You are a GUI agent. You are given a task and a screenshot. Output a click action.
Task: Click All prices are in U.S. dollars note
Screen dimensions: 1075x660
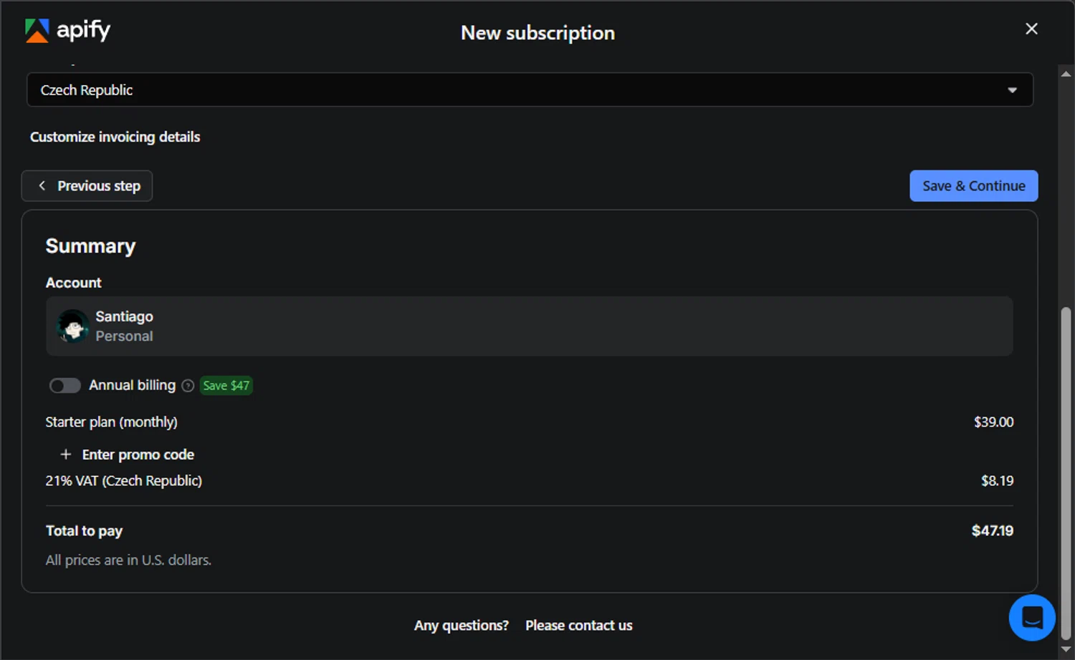pos(128,560)
